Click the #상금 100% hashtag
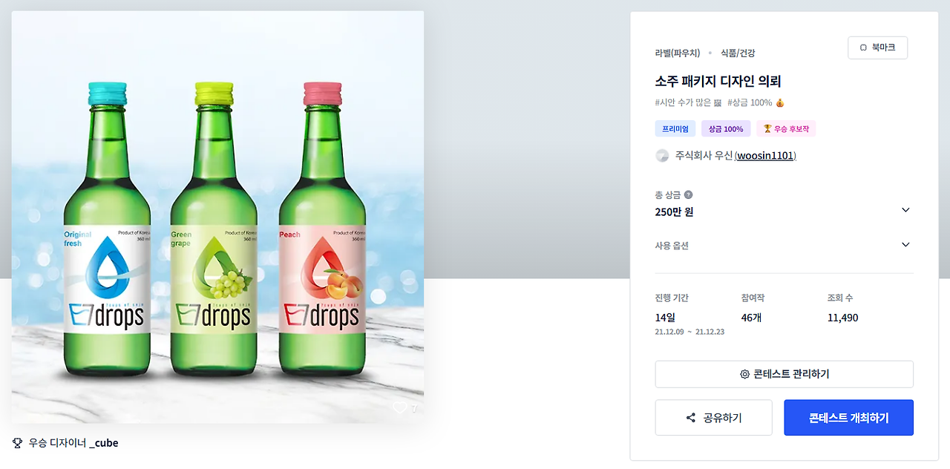The image size is (950, 469). (x=756, y=102)
